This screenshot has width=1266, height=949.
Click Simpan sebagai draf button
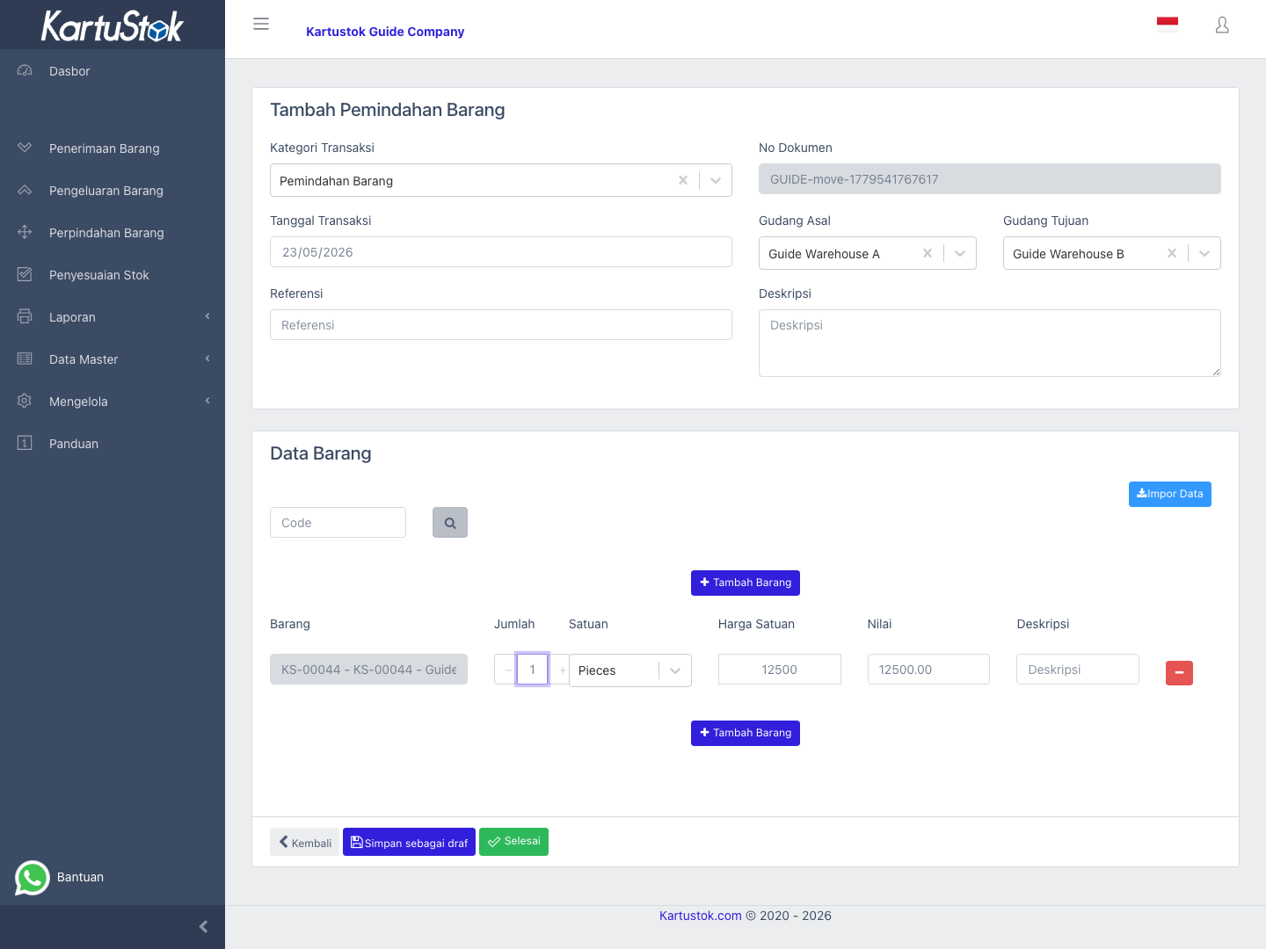(409, 842)
